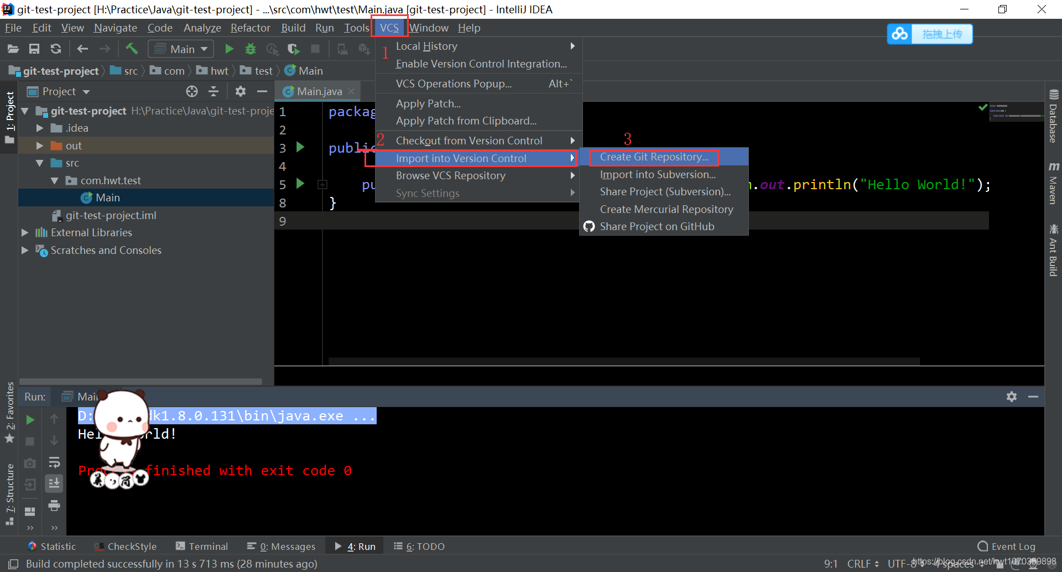
Task: Open the Statistic tool window tab
Action: pos(52,547)
